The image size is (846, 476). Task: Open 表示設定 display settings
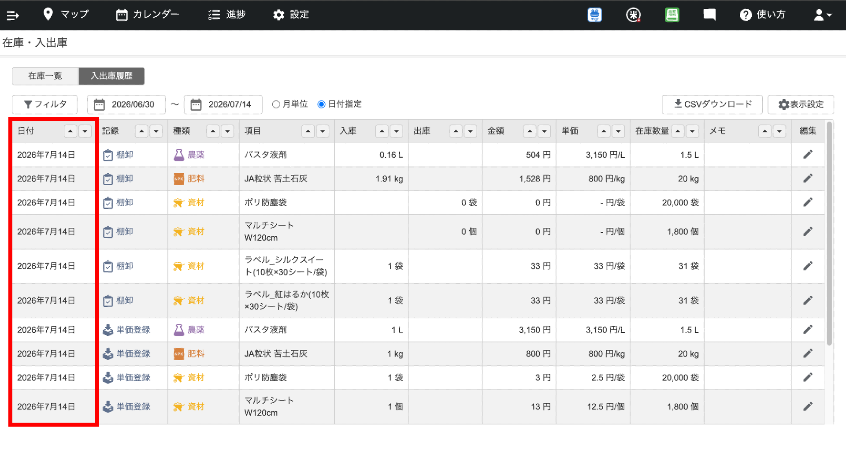point(801,104)
